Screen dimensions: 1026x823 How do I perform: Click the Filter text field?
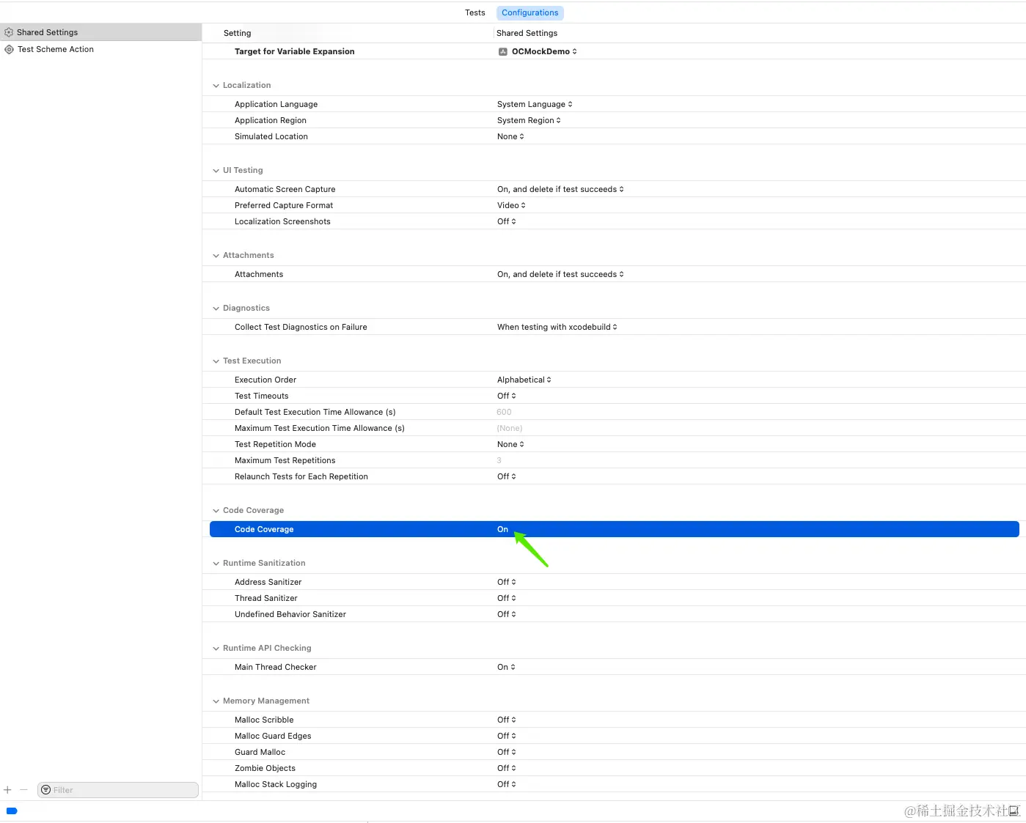118,790
